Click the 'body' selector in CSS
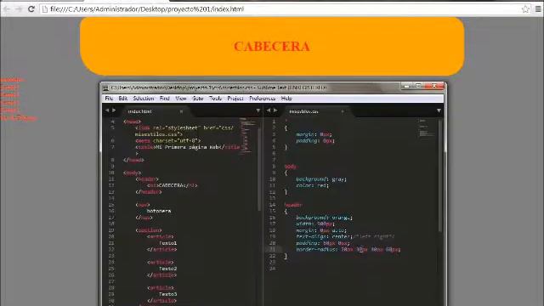The image size is (544, 306). coord(291,167)
